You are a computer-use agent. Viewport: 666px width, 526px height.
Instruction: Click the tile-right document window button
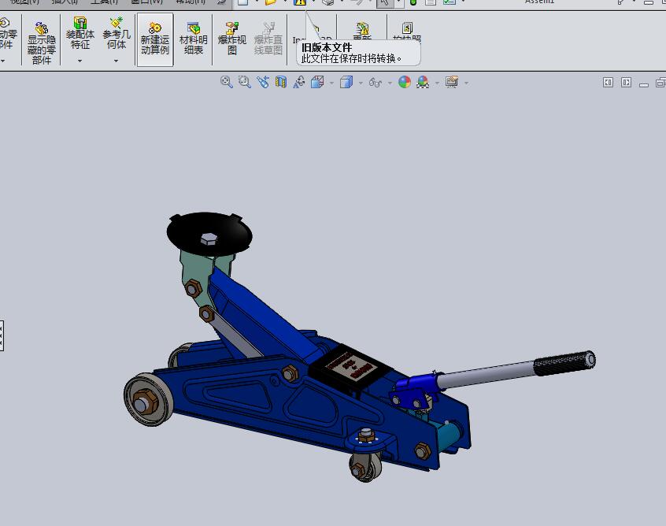pyautogui.click(x=626, y=83)
